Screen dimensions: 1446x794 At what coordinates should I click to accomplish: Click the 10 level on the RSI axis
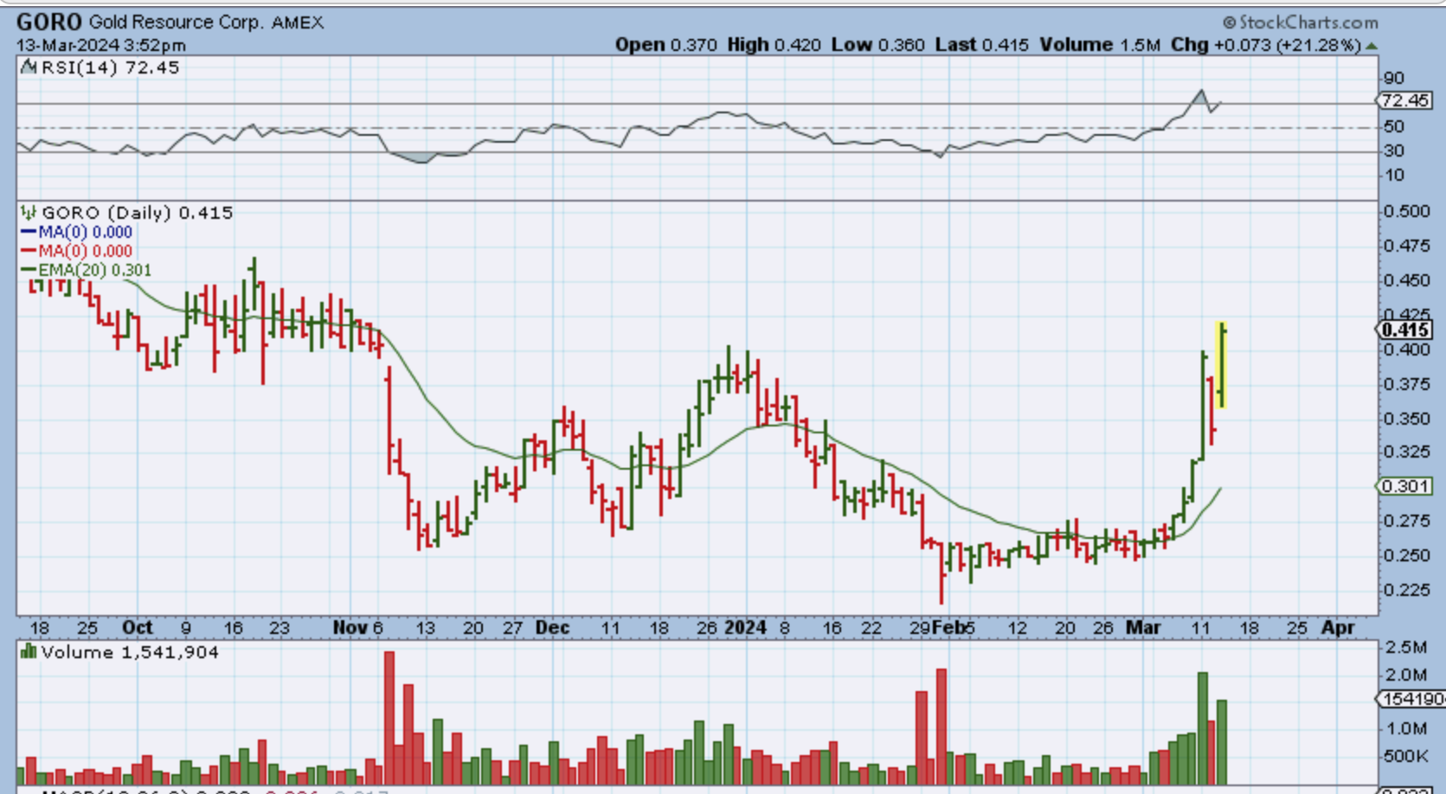point(1394,175)
